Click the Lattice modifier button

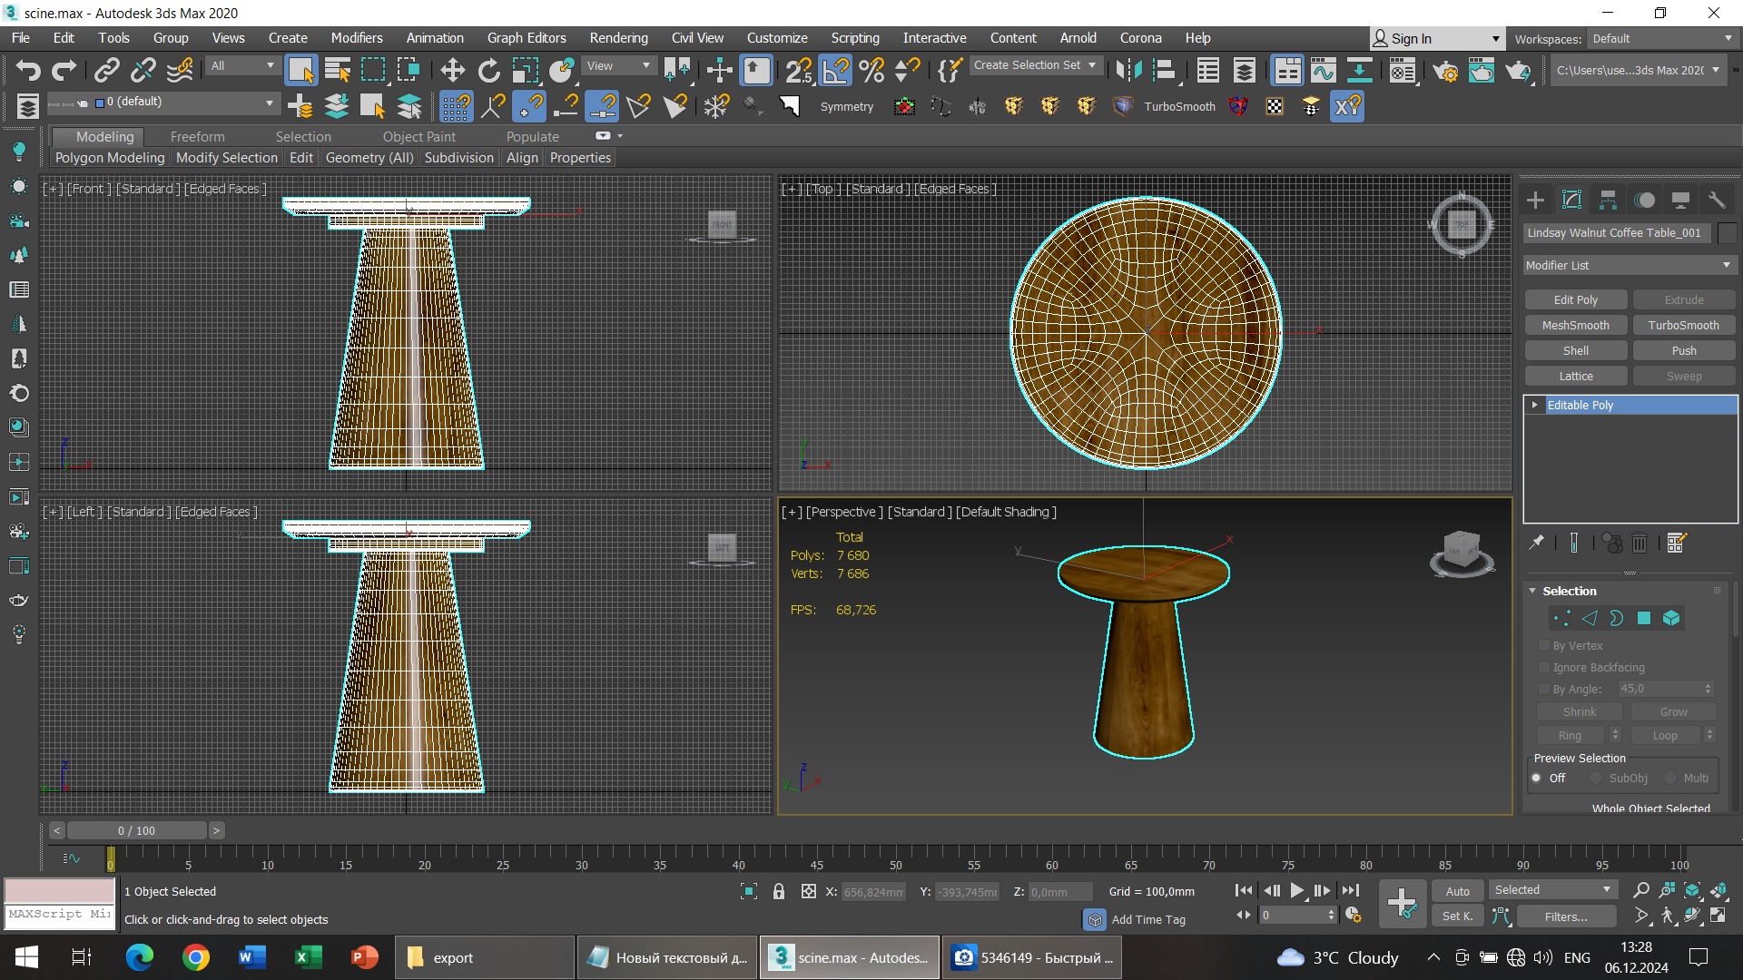coord(1575,376)
